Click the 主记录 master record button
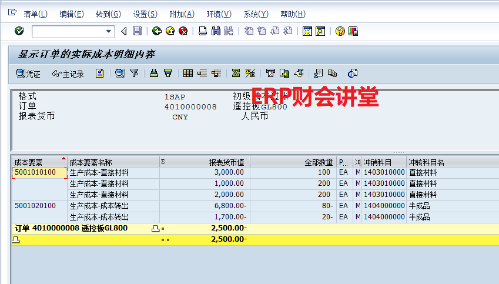The width and height of the screenshot is (499, 284). pyautogui.click(x=68, y=73)
